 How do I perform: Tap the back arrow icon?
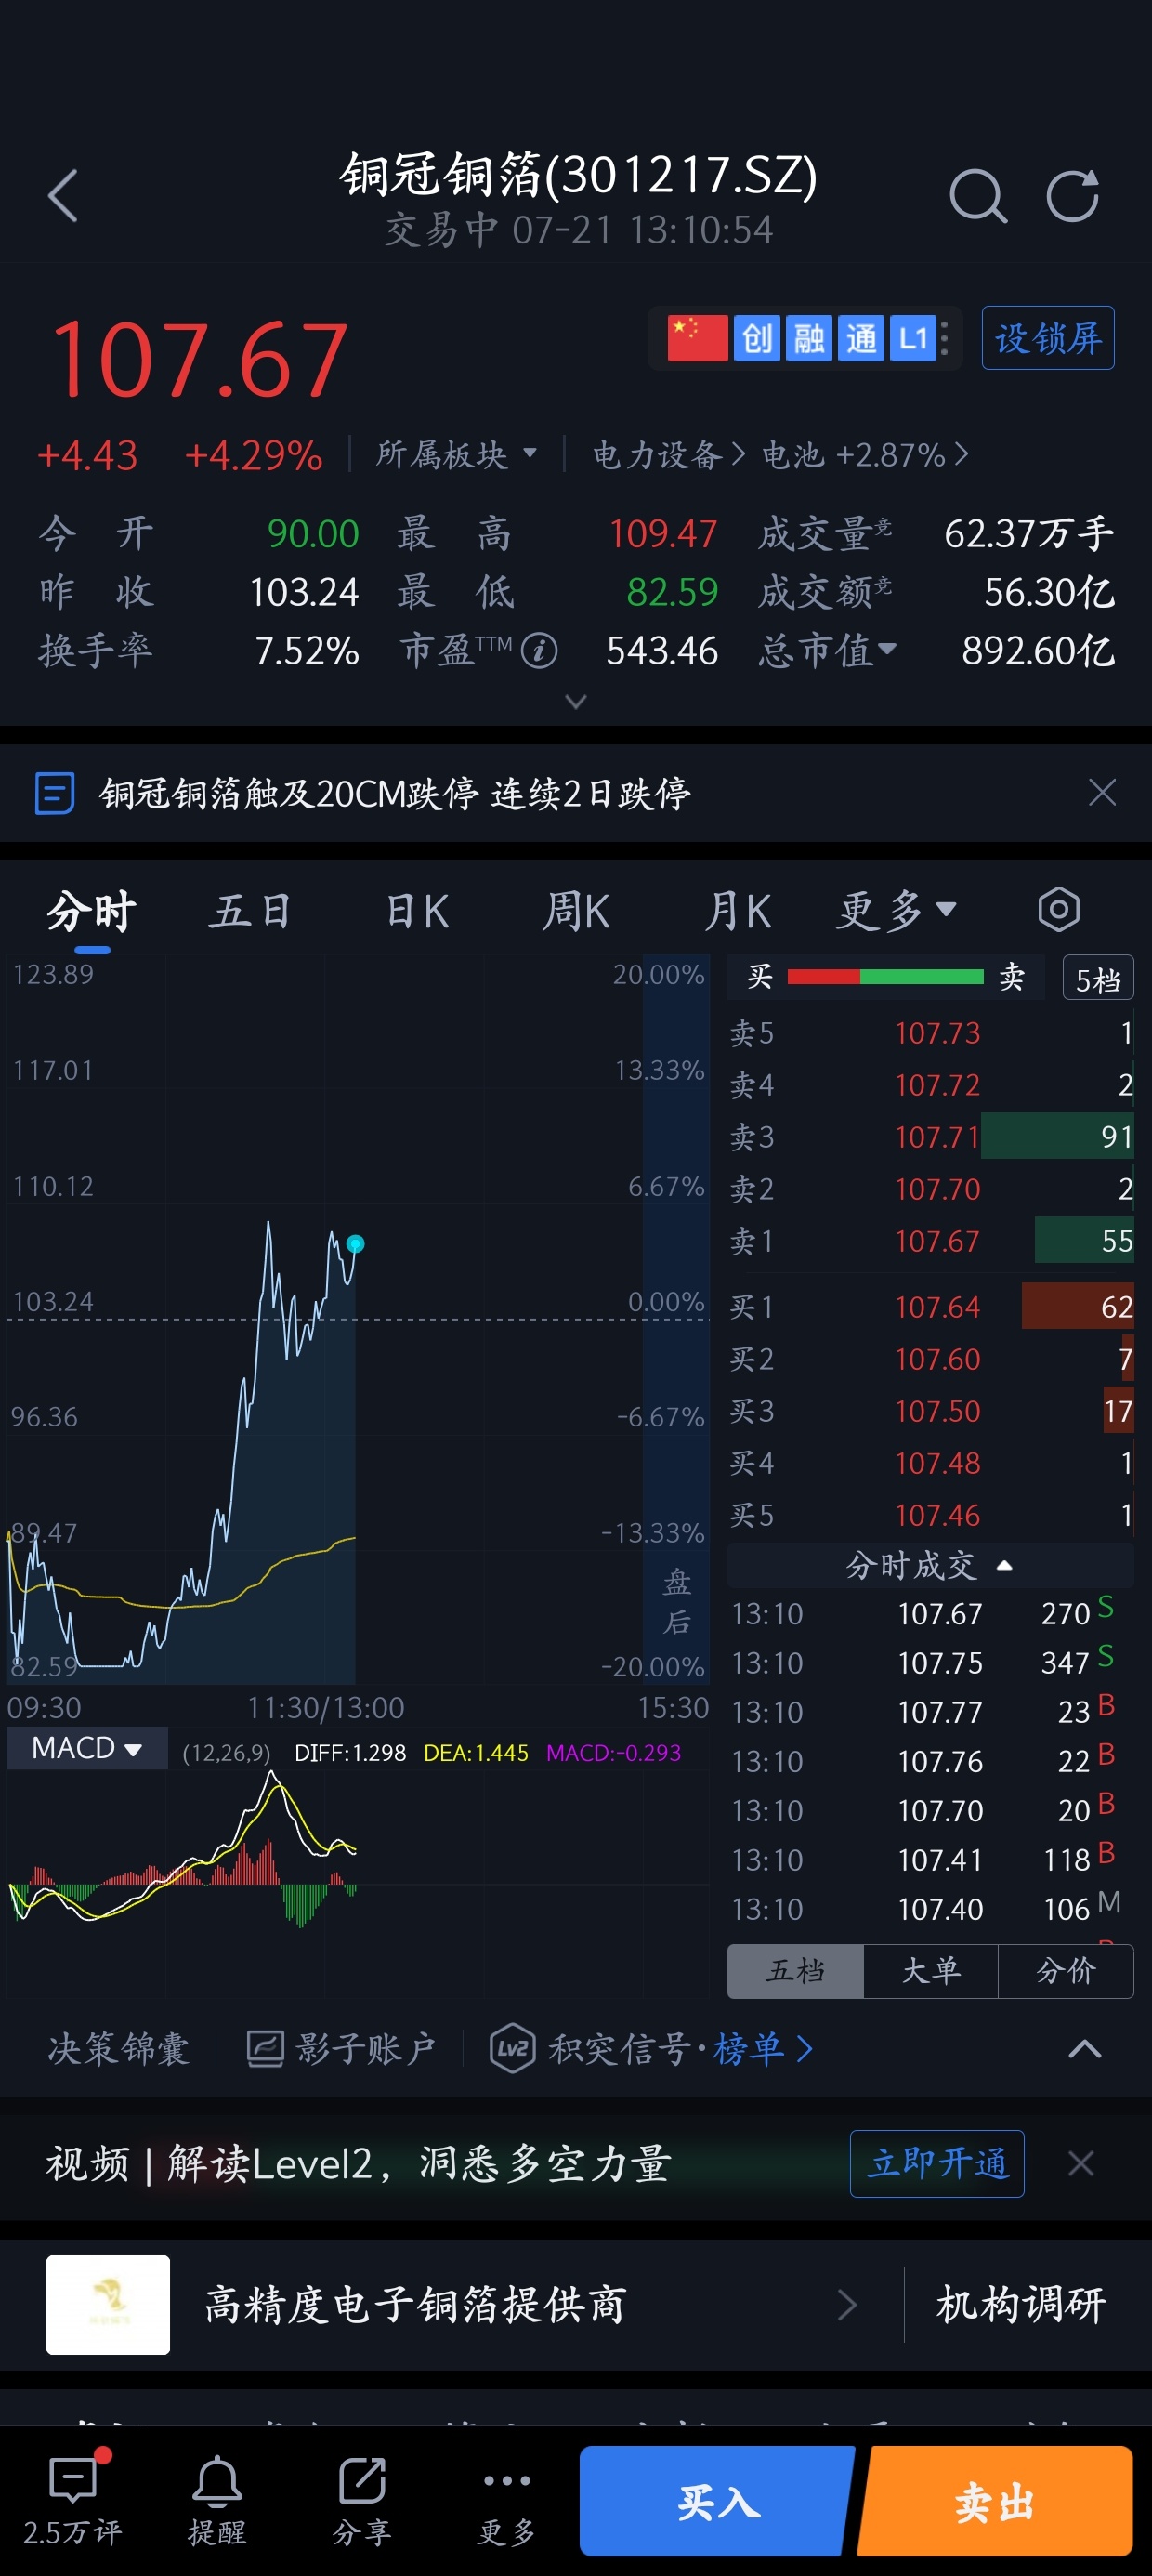coord(63,195)
